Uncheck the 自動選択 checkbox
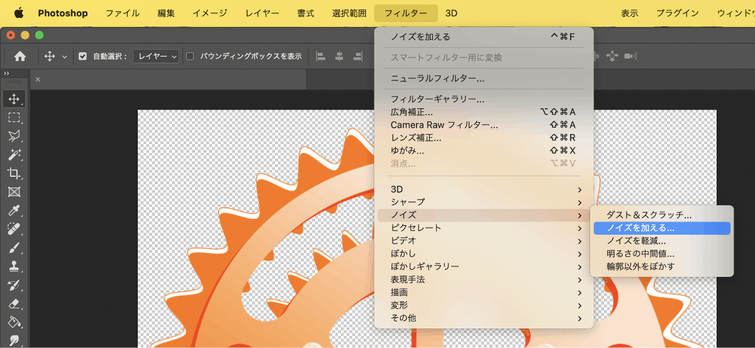The height and width of the screenshot is (348, 755). pyautogui.click(x=82, y=57)
